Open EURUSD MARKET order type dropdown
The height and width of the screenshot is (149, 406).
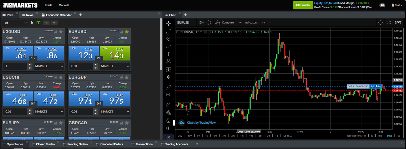115,66
